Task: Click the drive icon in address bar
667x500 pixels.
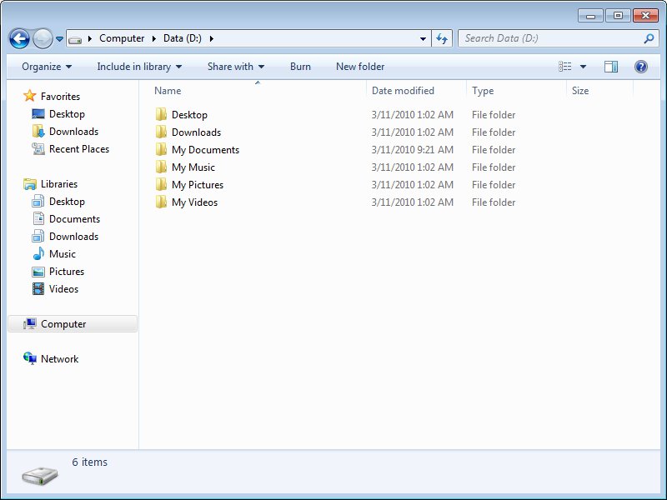Action: click(75, 39)
